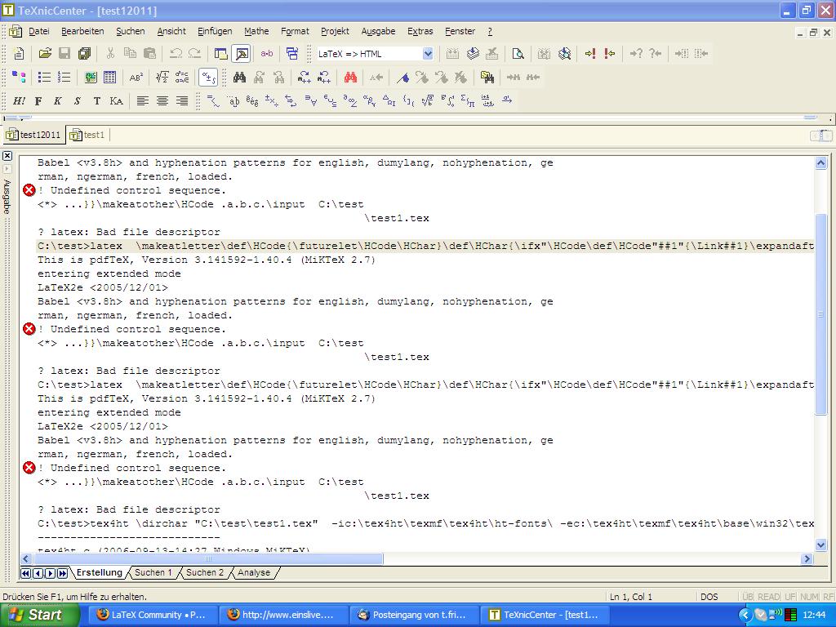Switch to the Suchen 2 output tab

(x=205, y=572)
